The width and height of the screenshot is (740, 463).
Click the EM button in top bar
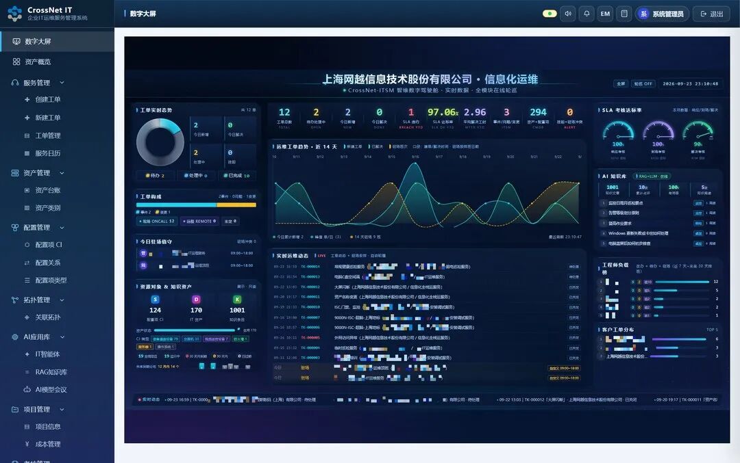click(x=605, y=14)
